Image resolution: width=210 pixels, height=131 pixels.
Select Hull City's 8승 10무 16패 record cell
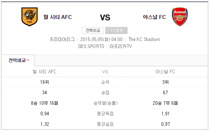click(45, 103)
